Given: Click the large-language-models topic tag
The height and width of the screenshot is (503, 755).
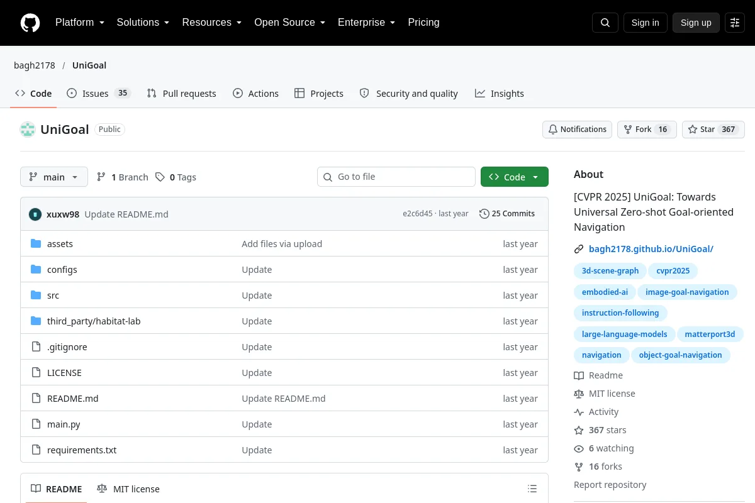Looking at the screenshot, I should click(x=625, y=334).
